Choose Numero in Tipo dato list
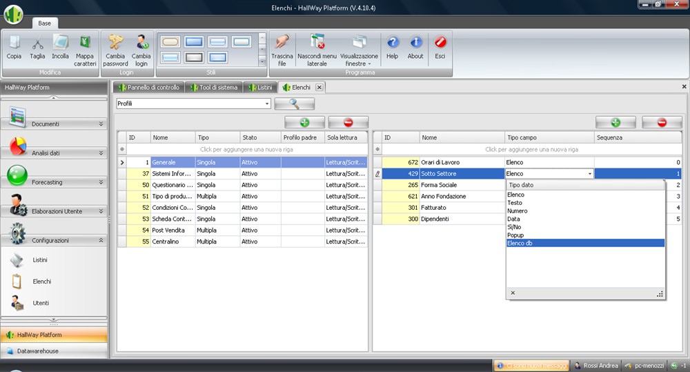 click(x=585, y=211)
